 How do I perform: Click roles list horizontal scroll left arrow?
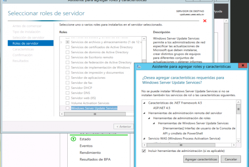[x=62, y=114]
